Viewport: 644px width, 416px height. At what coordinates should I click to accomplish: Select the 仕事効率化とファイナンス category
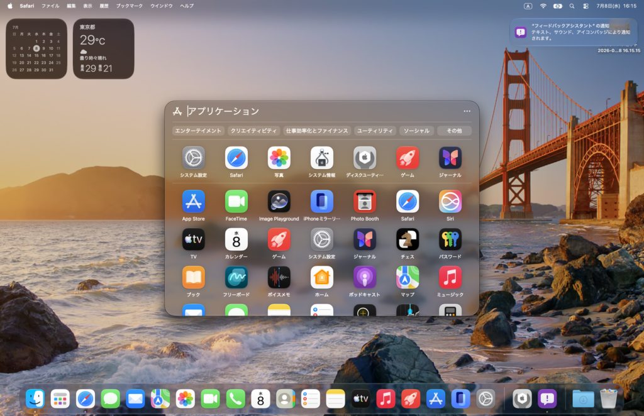317,131
